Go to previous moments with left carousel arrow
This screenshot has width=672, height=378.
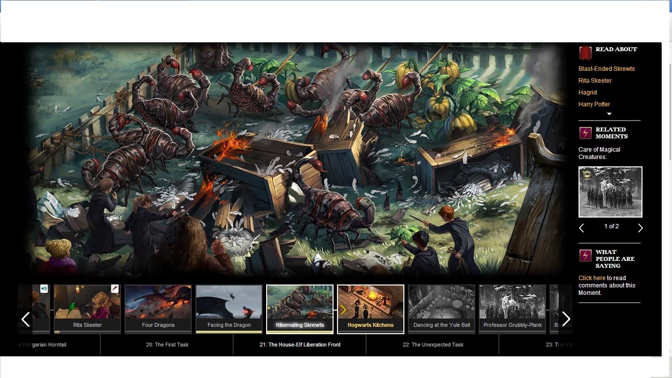[26, 319]
